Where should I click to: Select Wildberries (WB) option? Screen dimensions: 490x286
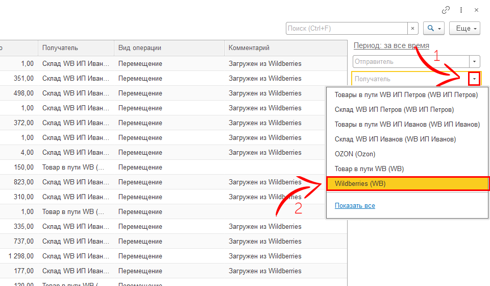[x=407, y=183]
